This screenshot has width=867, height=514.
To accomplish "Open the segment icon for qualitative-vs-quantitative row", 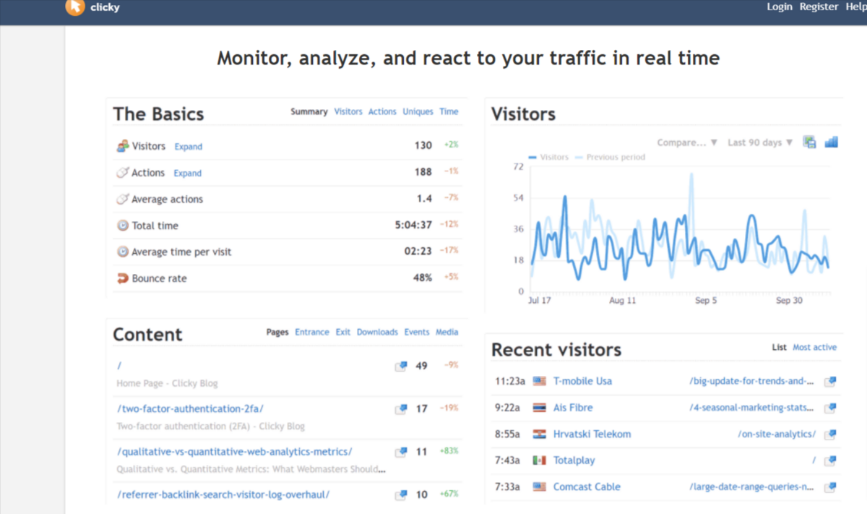I will point(401,453).
